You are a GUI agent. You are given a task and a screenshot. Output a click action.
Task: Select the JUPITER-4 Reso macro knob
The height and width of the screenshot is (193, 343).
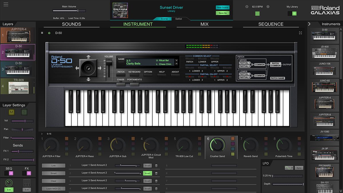(85, 145)
